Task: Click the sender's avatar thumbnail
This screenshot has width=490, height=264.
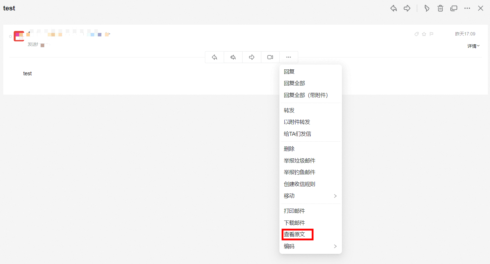Action: pos(19,36)
